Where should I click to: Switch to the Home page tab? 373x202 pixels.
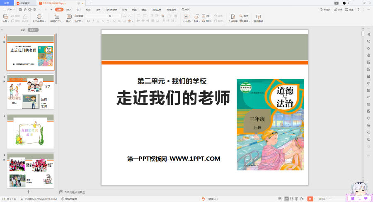point(7,3)
